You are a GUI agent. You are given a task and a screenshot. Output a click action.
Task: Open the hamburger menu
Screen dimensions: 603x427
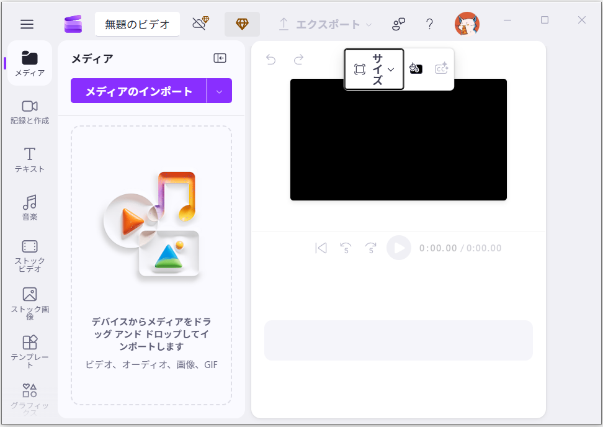[27, 24]
